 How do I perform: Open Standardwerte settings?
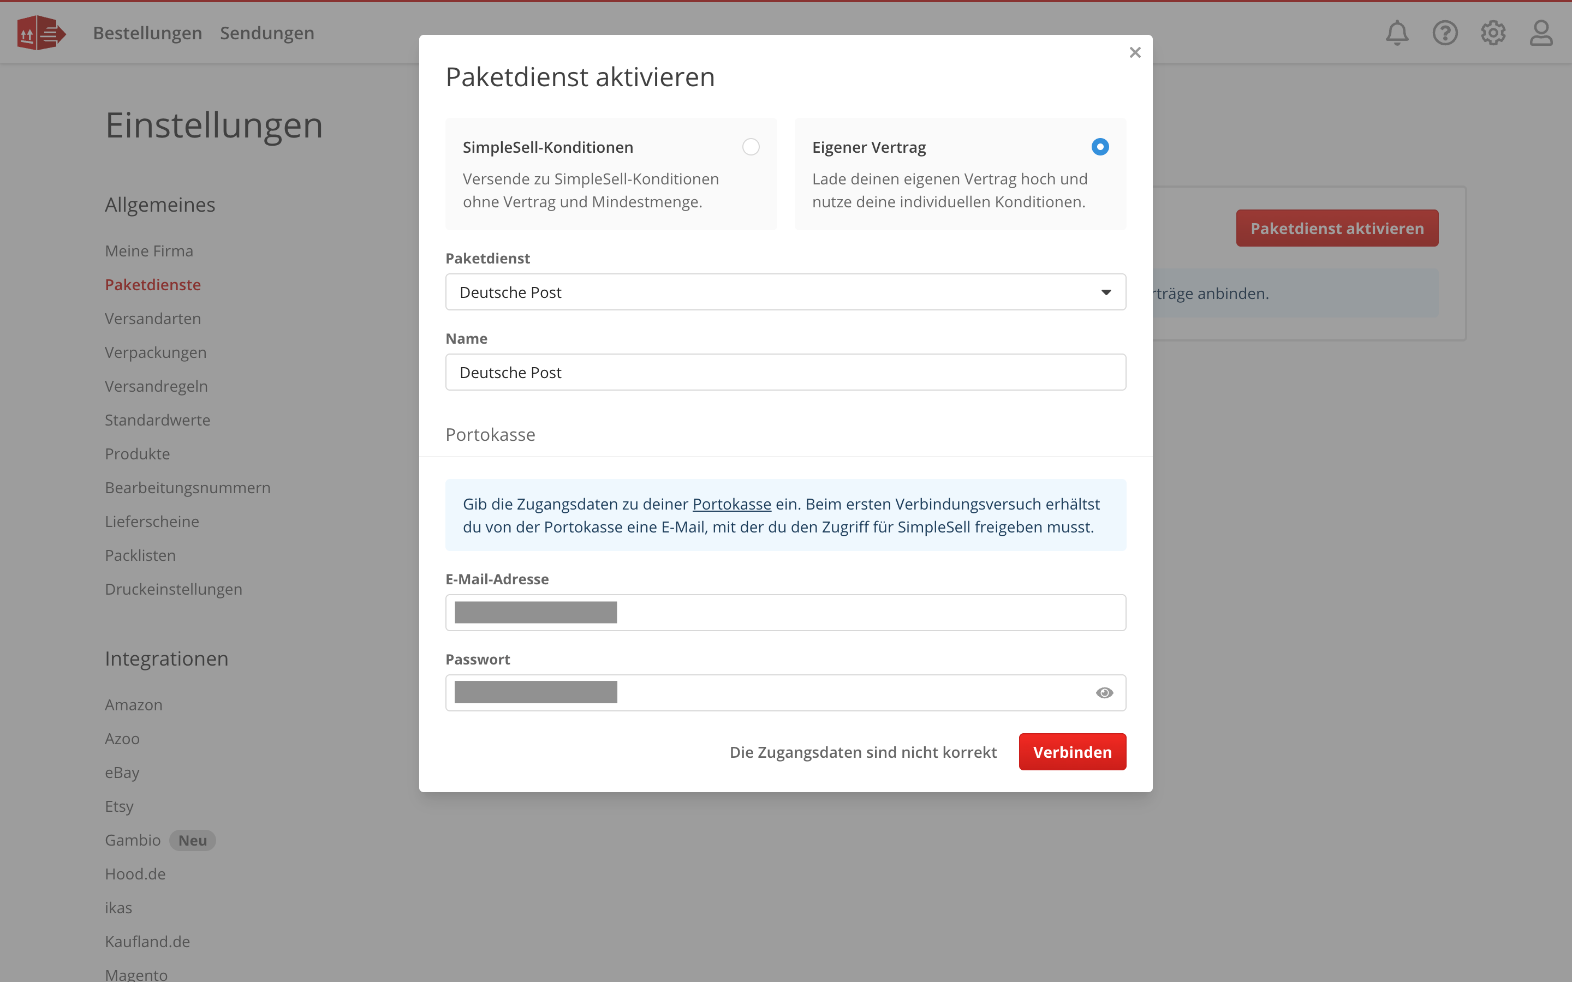(x=157, y=420)
